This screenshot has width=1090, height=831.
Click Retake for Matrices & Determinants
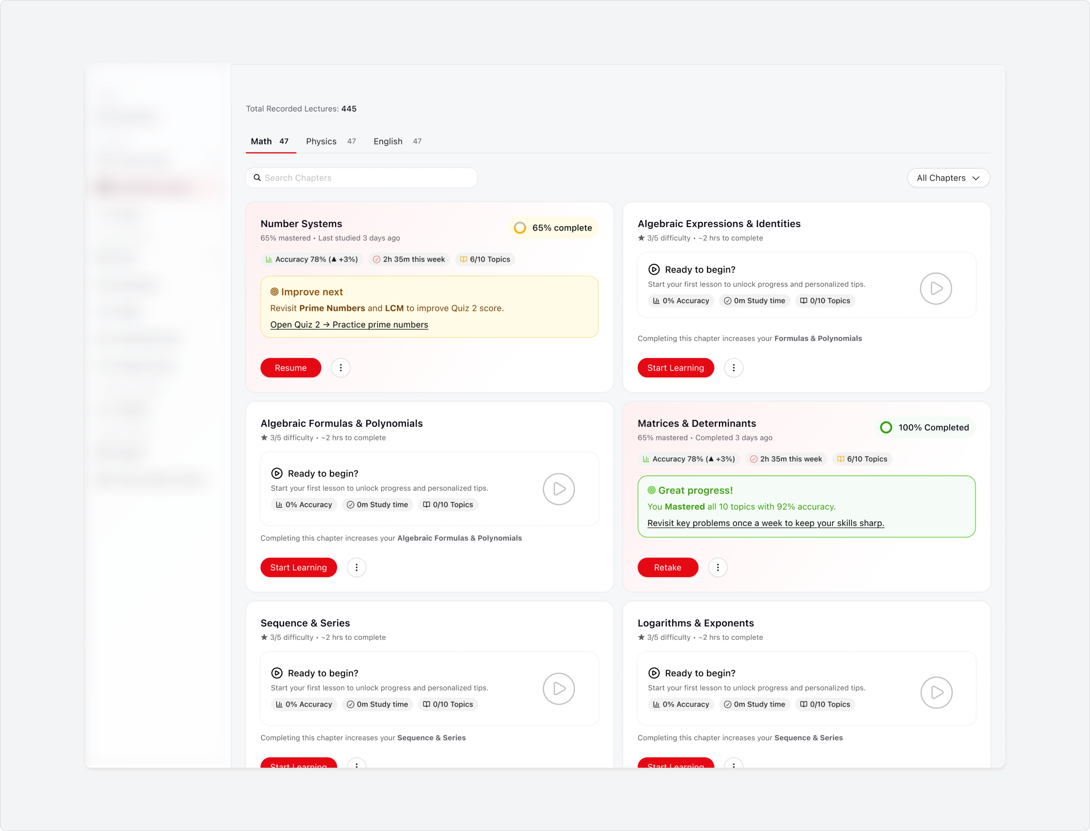[667, 567]
